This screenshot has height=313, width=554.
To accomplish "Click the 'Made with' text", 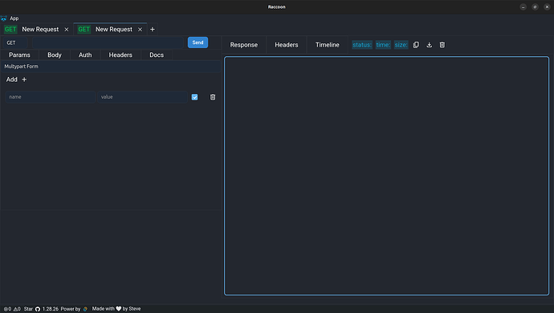I will pos(103,309).
